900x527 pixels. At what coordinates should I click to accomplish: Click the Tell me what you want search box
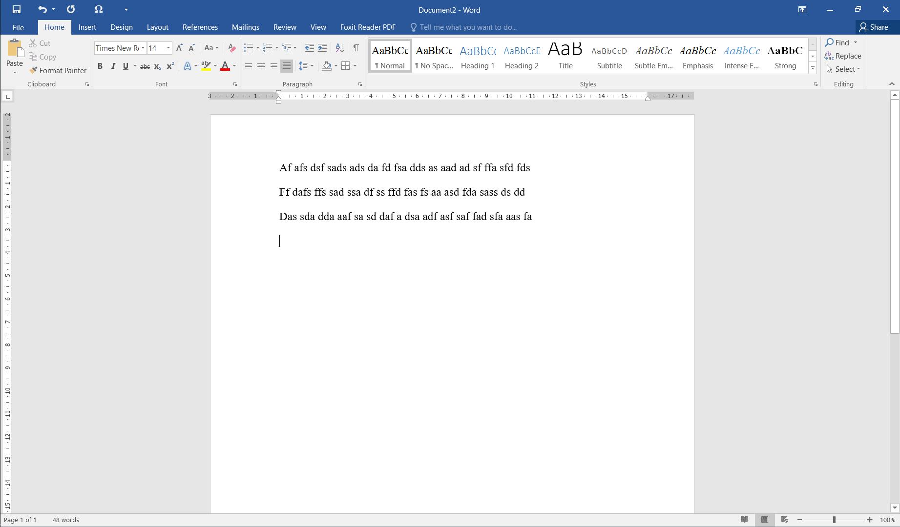click(x=468, y=27)
